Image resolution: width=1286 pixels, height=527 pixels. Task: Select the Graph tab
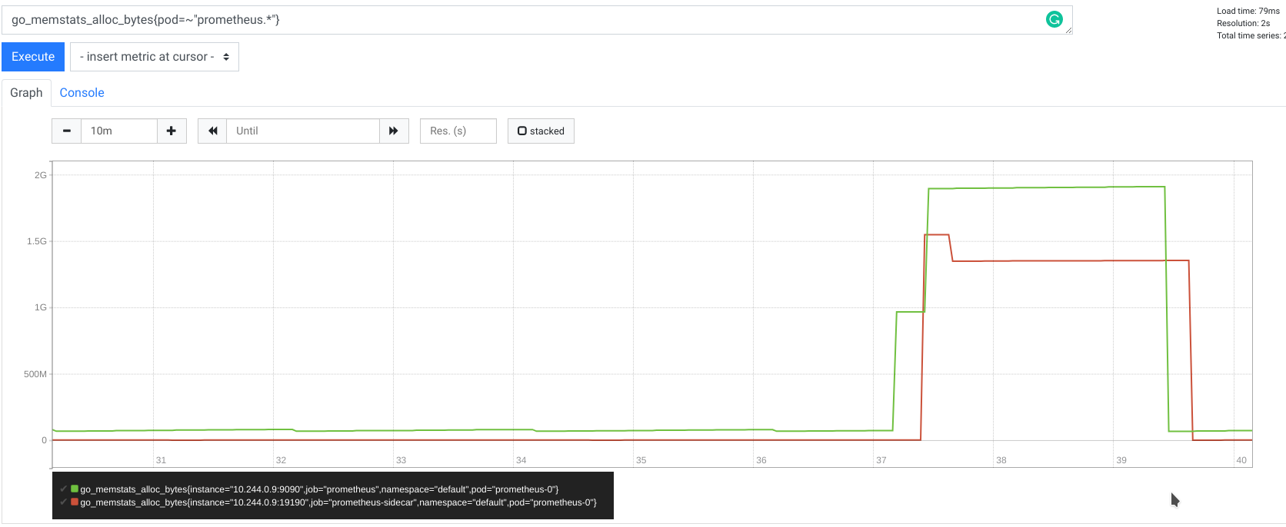click(x=26, y=93)
